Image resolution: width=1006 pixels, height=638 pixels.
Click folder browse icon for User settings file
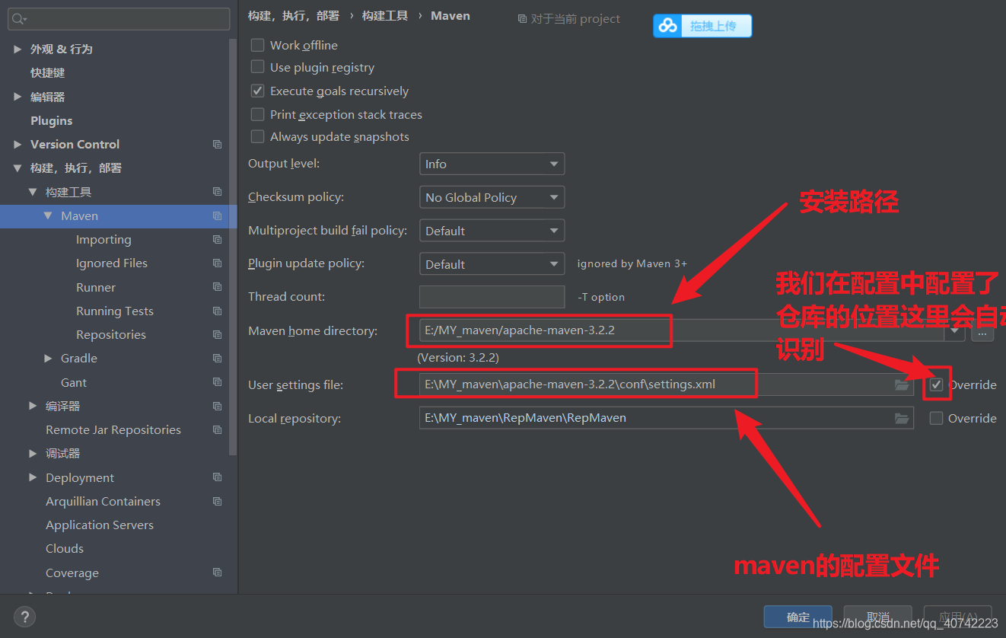[902, 384]
